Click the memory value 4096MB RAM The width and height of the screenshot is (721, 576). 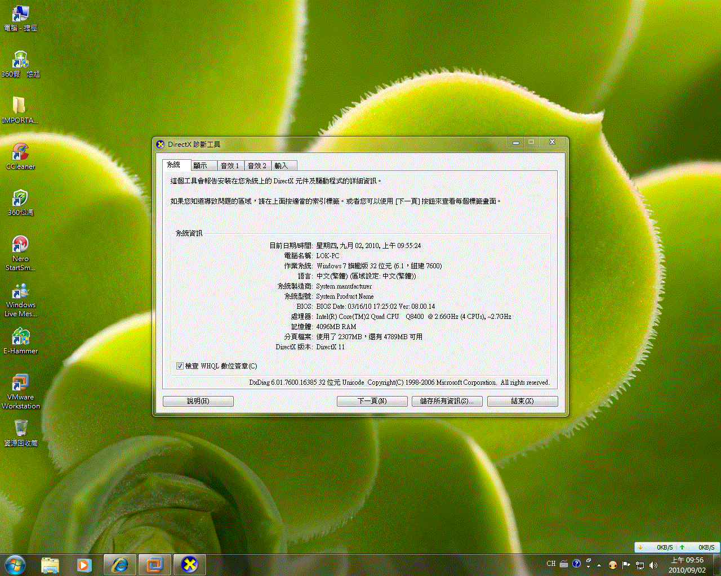[x=336, y=326]
